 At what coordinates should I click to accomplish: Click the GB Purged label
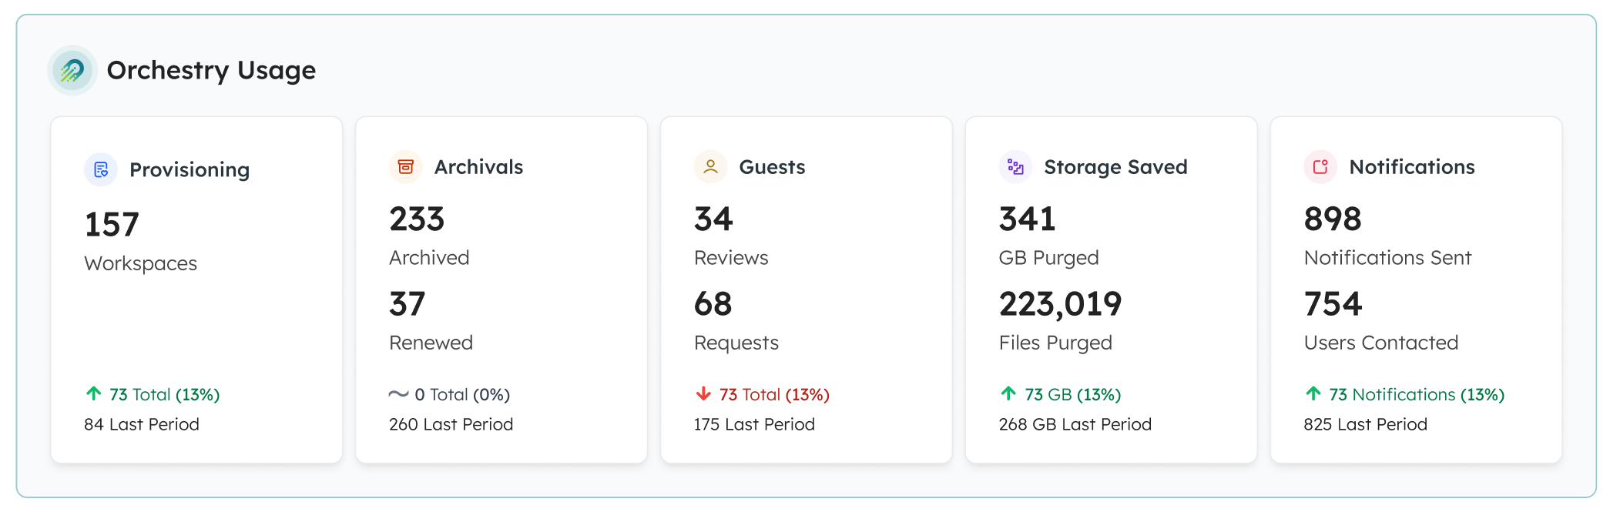pos(1048,258)
